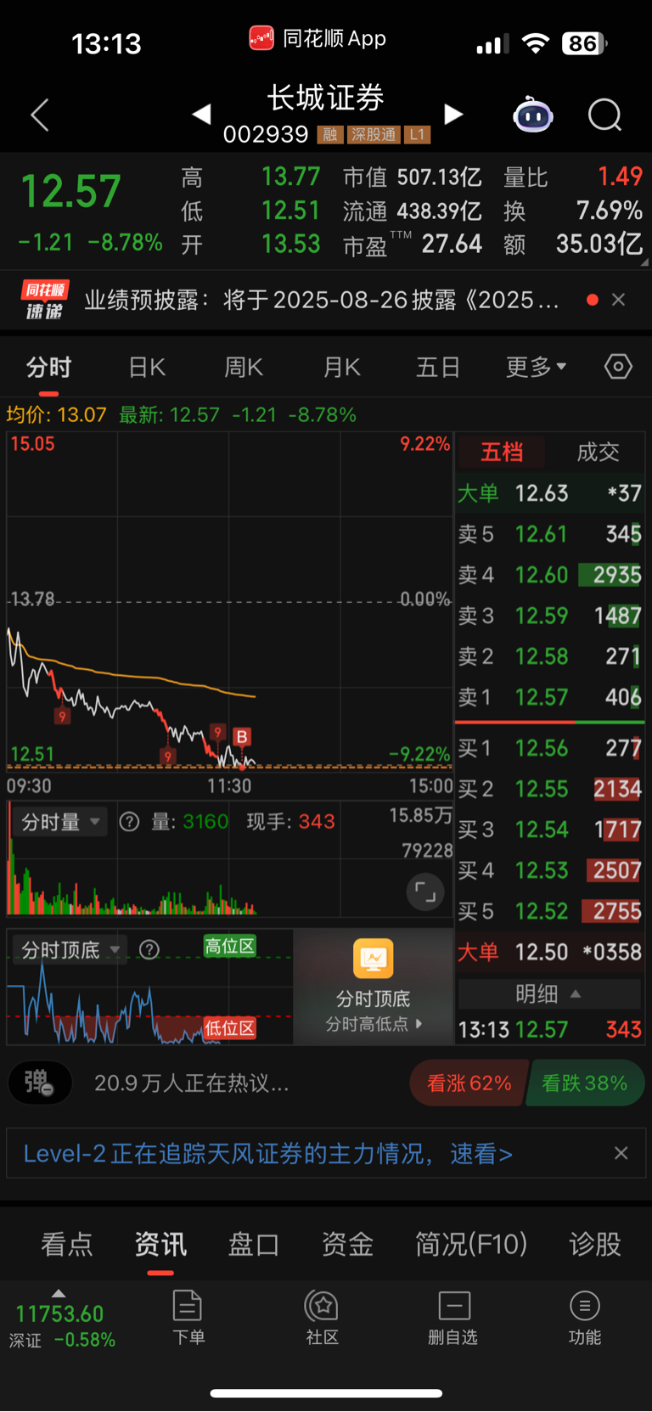
Task: Toggle the 弹 bullet comments icon
Action: 39,1083
